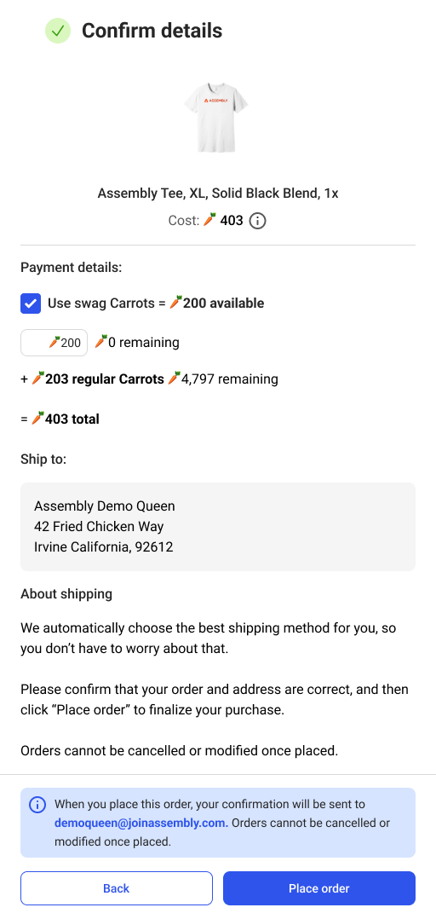Viewport: 436px width, 919px height.
Task: Click the Assembly Tee product title text
Action: coord(218,193)
